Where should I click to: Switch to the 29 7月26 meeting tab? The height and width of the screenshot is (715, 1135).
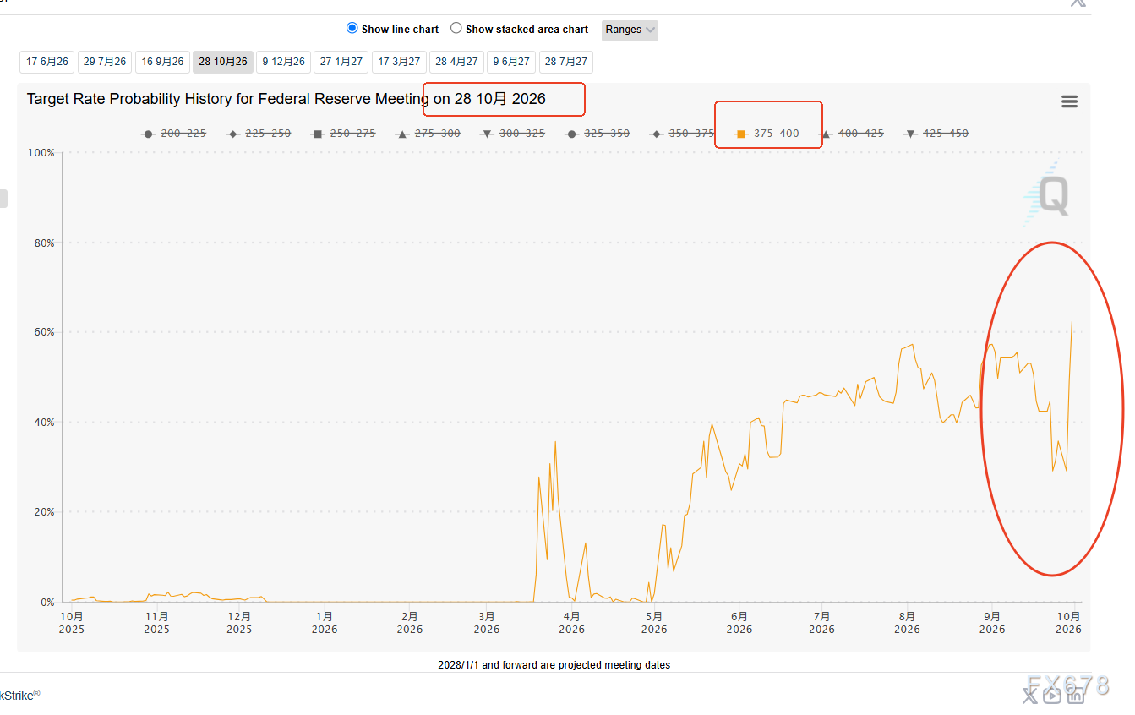105,62
